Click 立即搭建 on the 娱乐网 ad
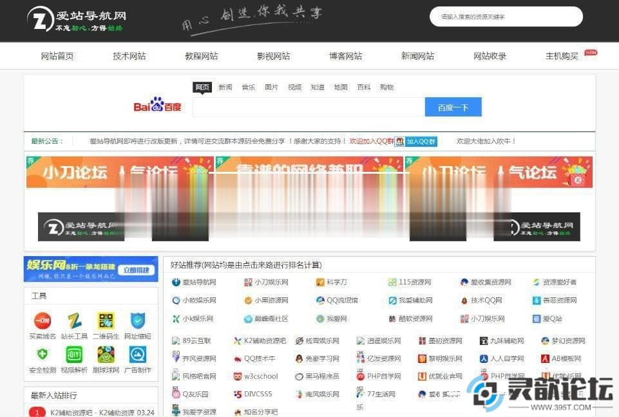Image resolution: width=619 pixels, height=417 pixels. click(136, 270)
